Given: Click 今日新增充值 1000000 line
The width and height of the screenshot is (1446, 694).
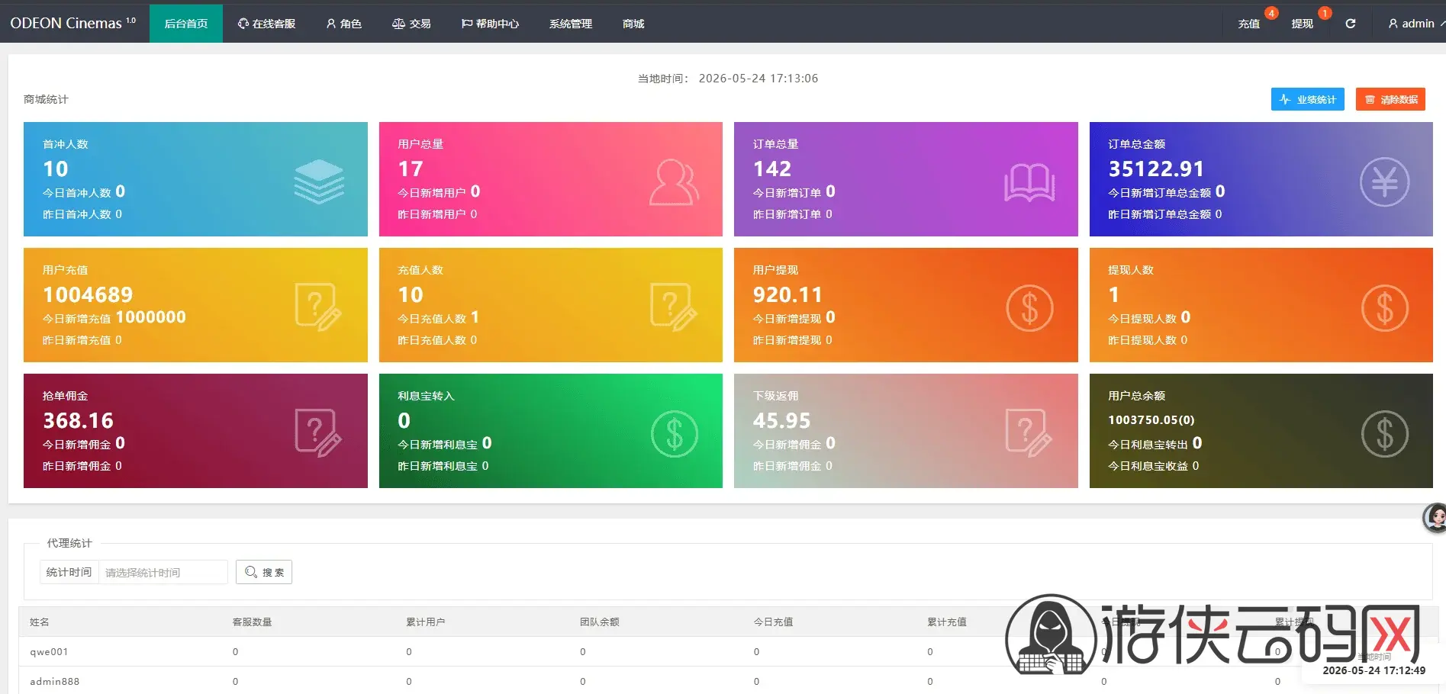Looking at the screenshot, I should click(x=114, y=317).
